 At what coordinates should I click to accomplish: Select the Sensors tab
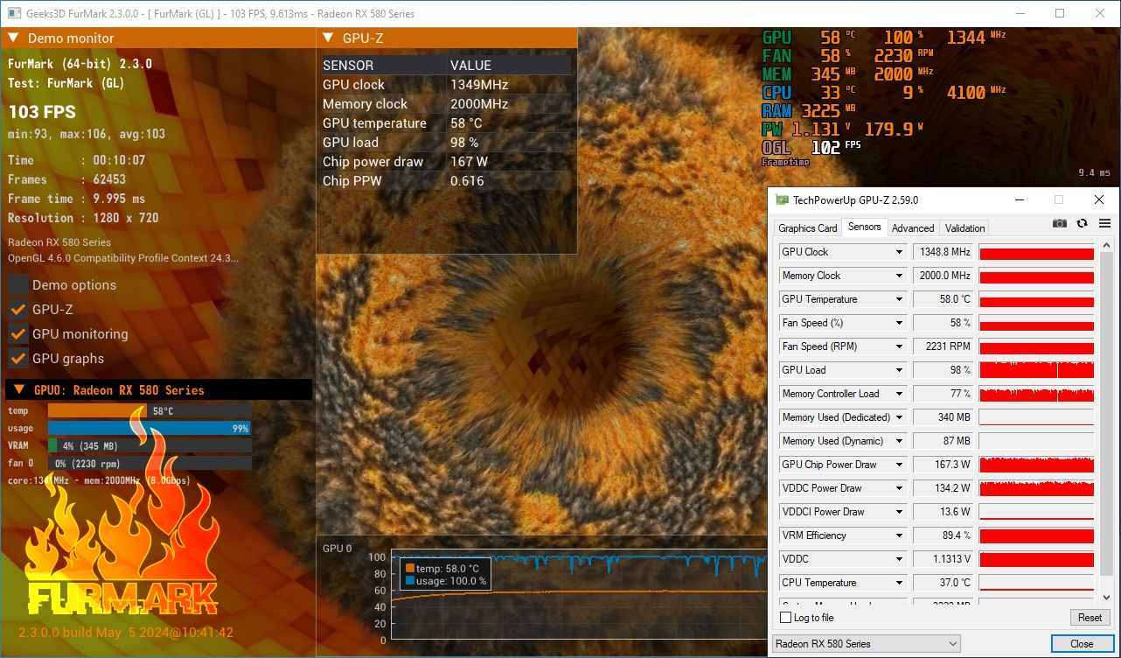tap(865, 227)
